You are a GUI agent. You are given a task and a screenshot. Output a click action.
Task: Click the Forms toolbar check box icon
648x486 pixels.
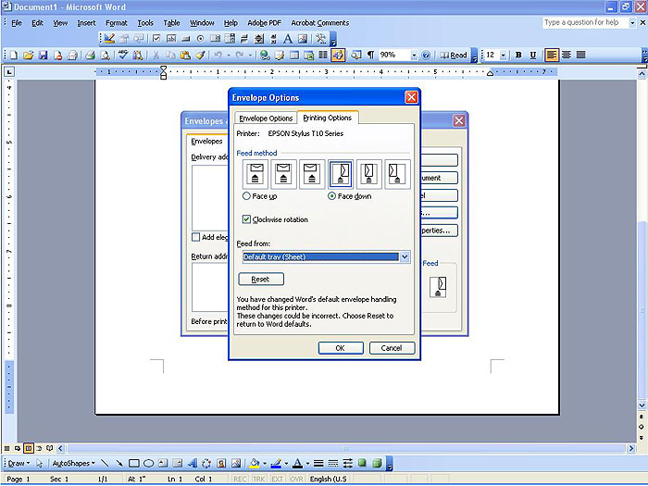(x=156, y=39)
